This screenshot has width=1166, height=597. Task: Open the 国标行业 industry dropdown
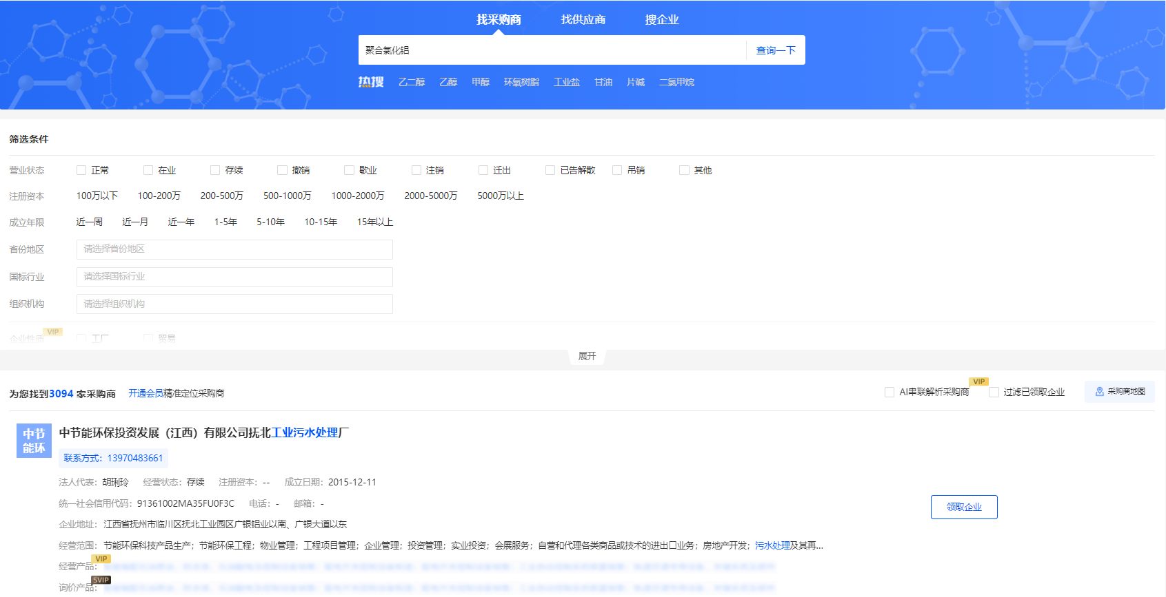234,277
